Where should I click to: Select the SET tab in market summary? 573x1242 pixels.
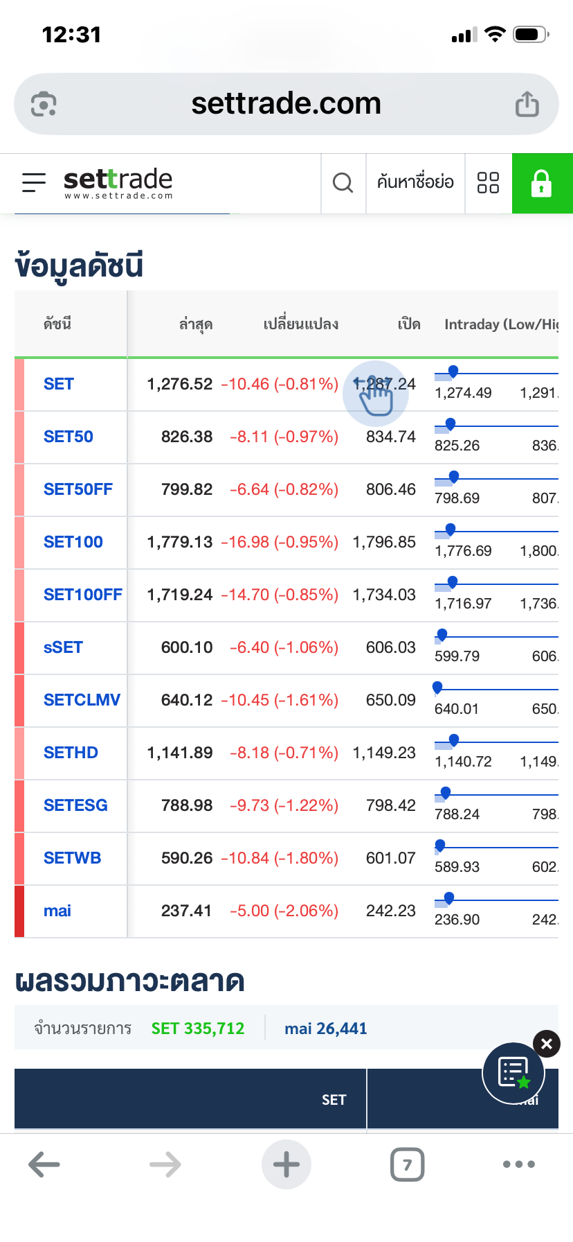click(x=334, y=1099)
